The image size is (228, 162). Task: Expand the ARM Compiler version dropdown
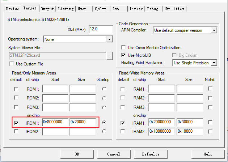point(185,30)
